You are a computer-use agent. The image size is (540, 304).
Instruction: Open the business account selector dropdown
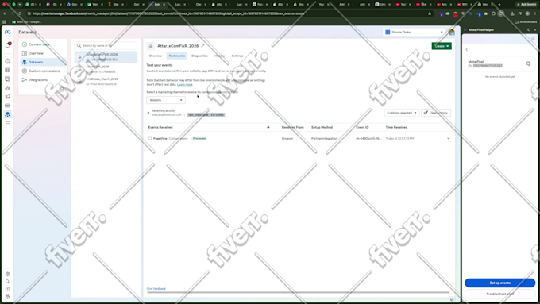pos(415,32)
